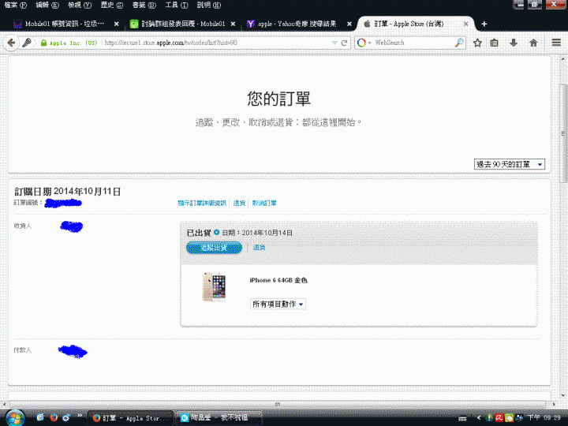
Task: Expand the 所有項目動作 dropdown
Action: point(278,304)
